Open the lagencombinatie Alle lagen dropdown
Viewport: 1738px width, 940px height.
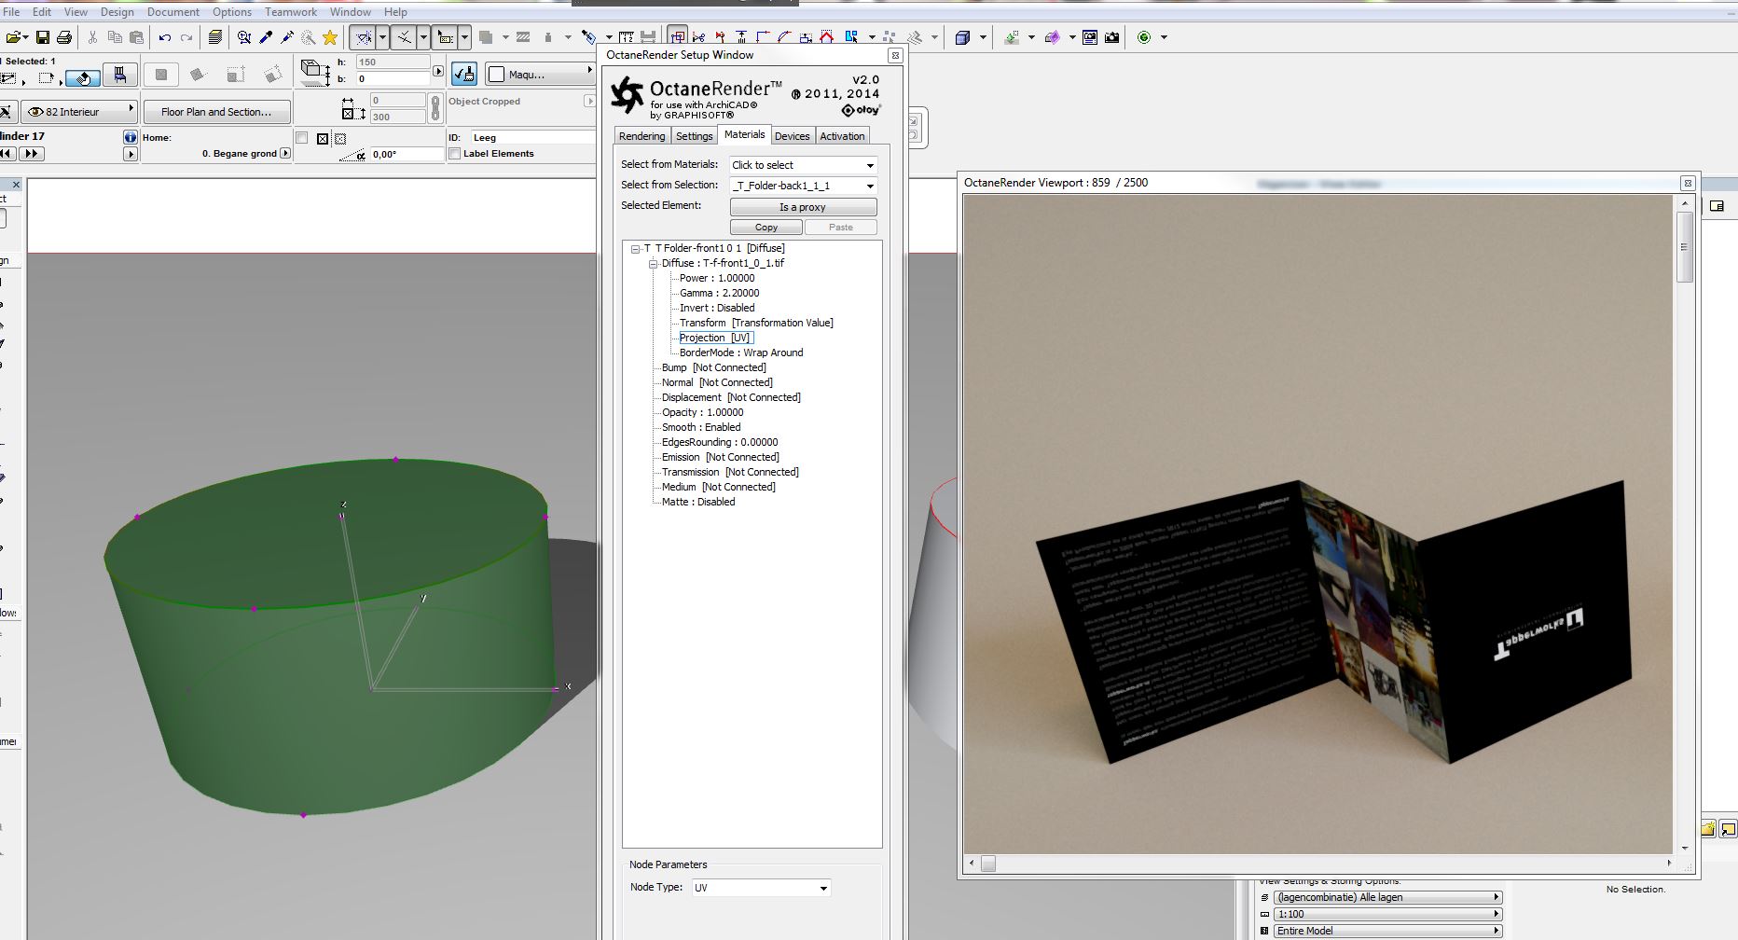(x=1387, y=897)
